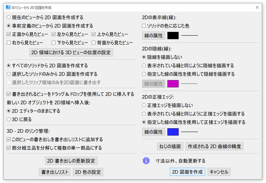Click the blue tangent edge color swatch
266x183 pixels.
tap(173, 132)
